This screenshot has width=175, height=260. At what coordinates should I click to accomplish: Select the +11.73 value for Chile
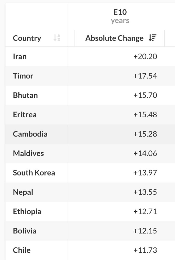coord(145,250)
